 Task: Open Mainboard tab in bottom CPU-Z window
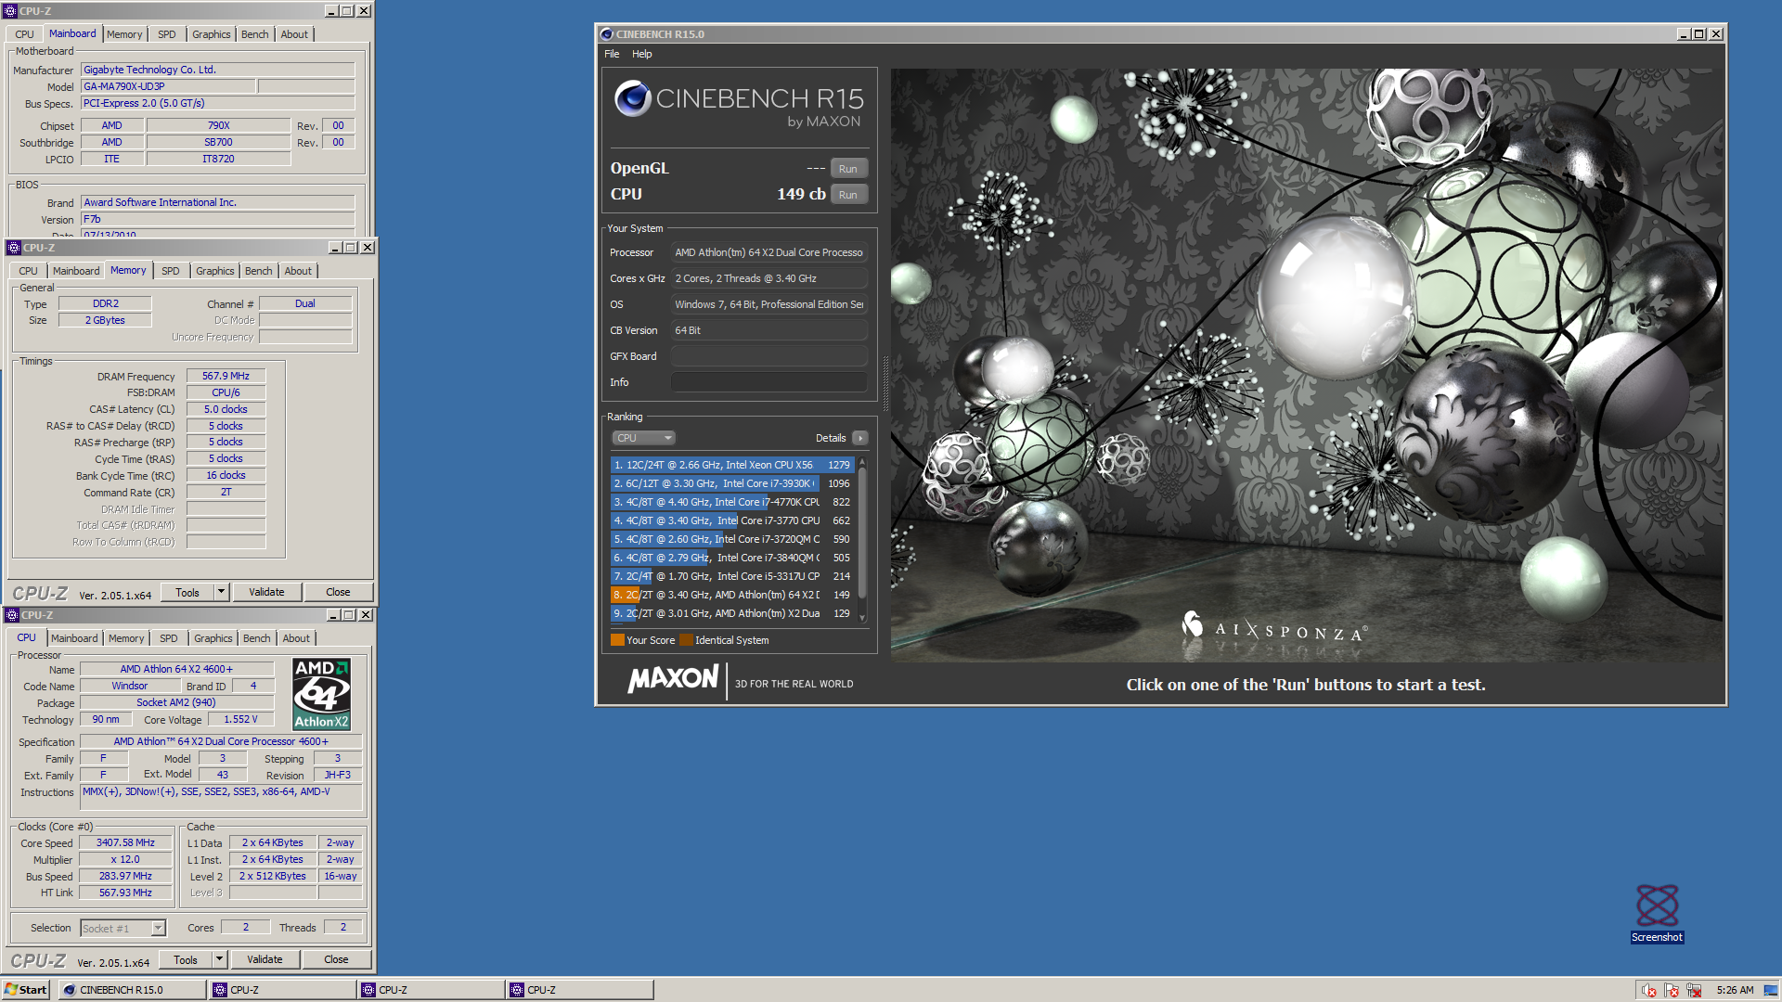(x=74, y=638)
